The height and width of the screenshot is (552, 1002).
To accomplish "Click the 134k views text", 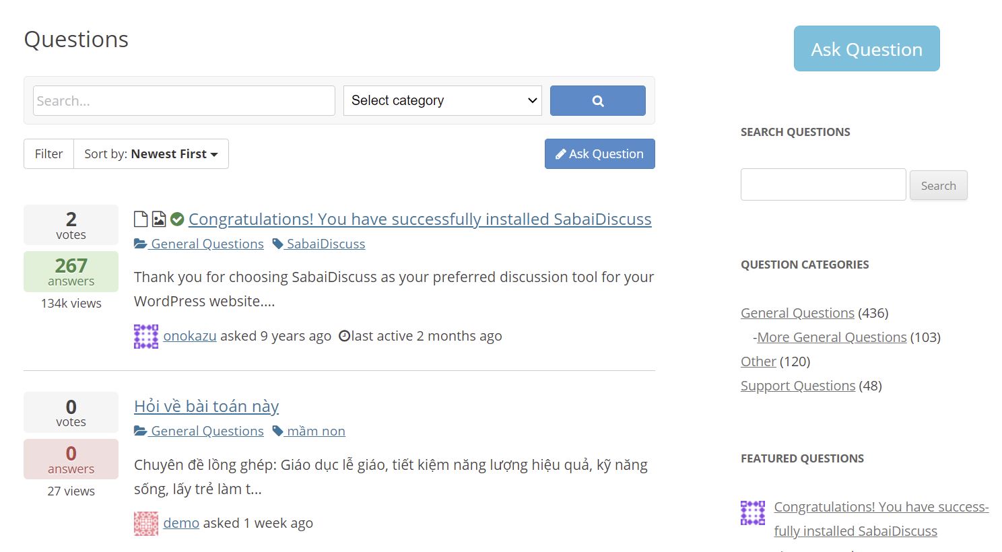I will pos(71,303).
